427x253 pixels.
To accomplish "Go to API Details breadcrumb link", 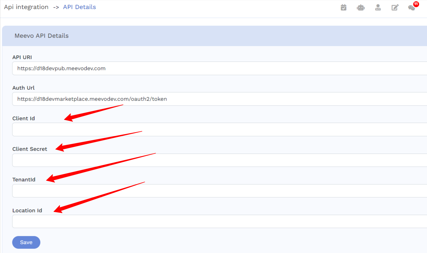I will click(79, 7).
